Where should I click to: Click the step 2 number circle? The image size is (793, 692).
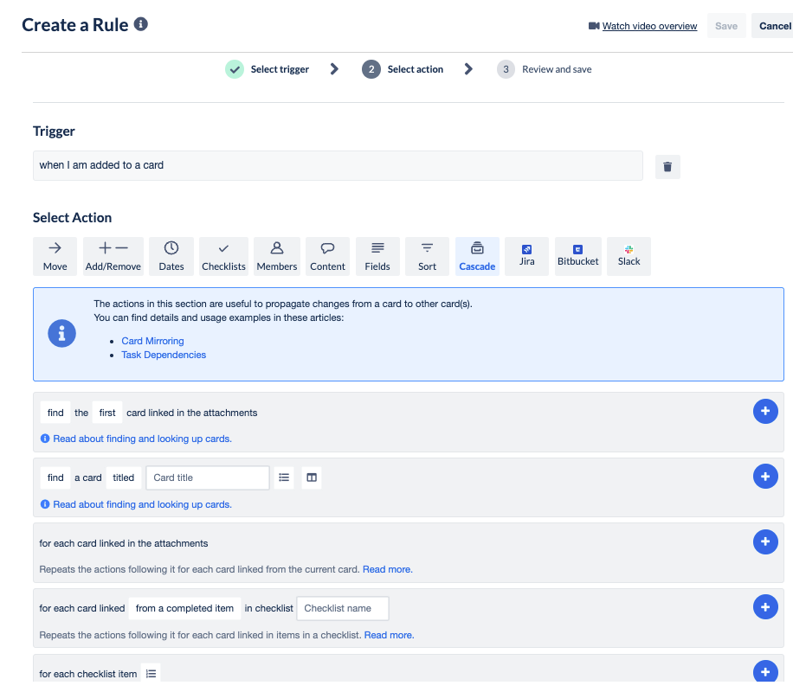pyautogui.click(x=371, y=69)
